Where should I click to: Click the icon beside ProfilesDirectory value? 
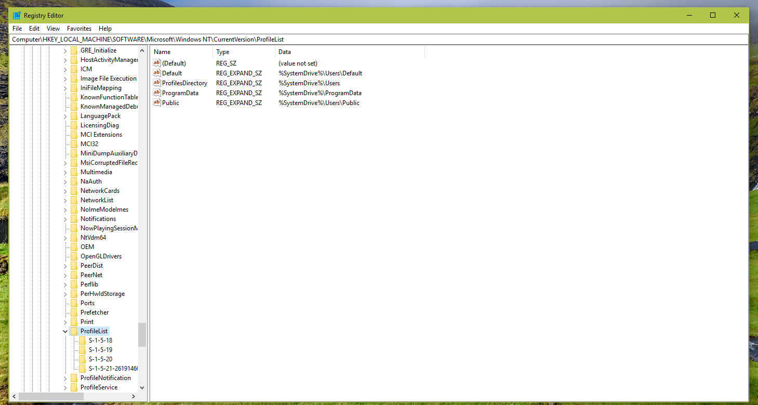coord(157,83)
